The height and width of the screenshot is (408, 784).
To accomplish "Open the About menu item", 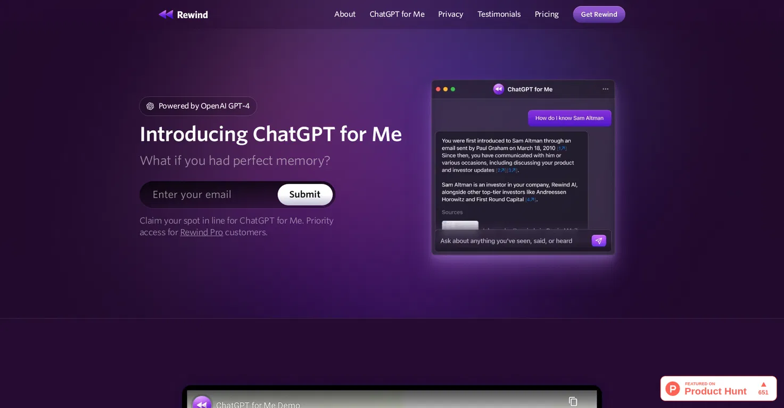I will coord(345,14).
